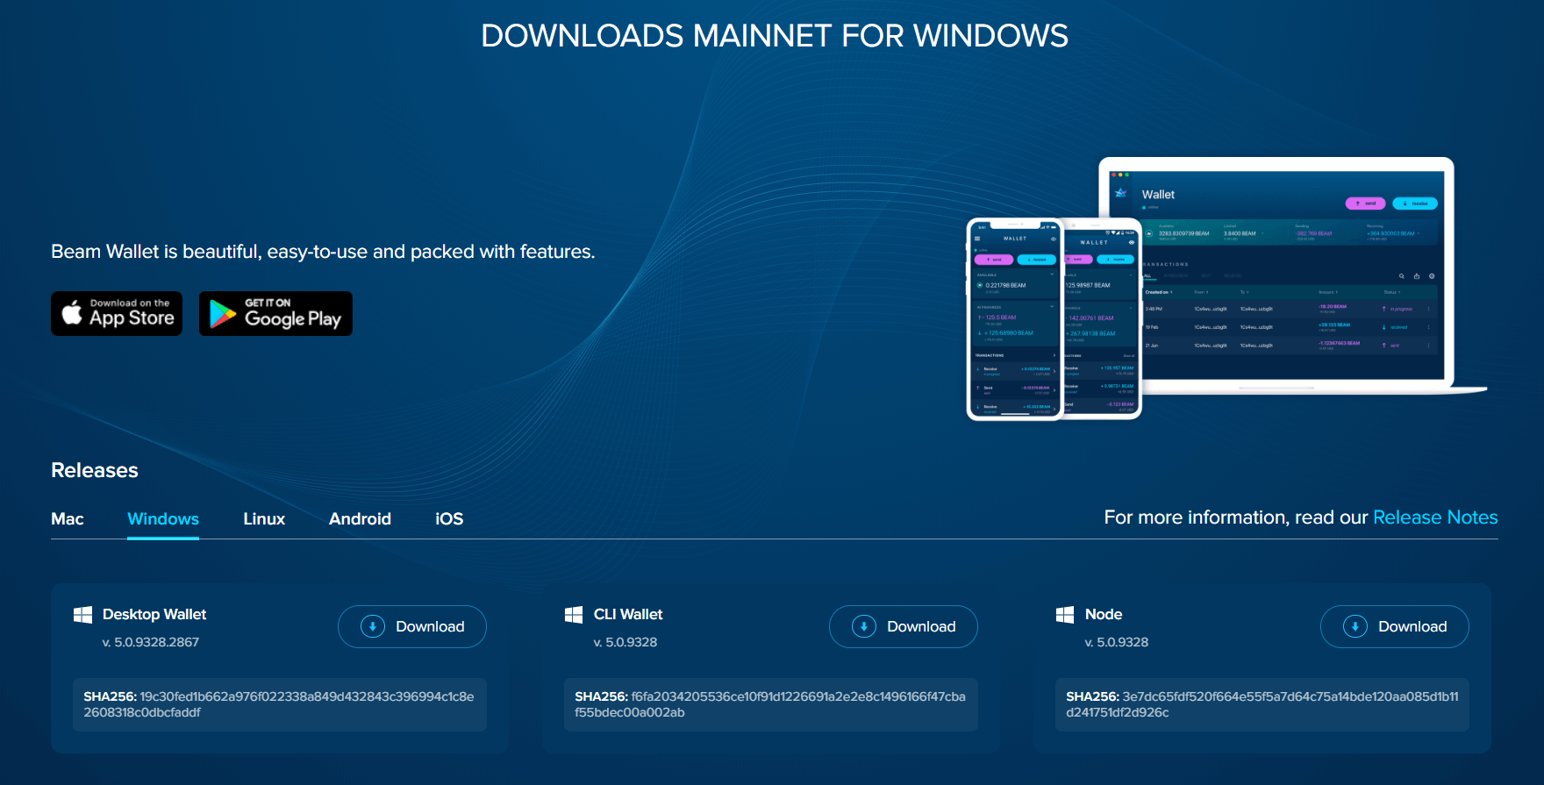This screenshot has width=1544, height=785.
Task: Select the Windows releases tab
Action: coord(163,518)
